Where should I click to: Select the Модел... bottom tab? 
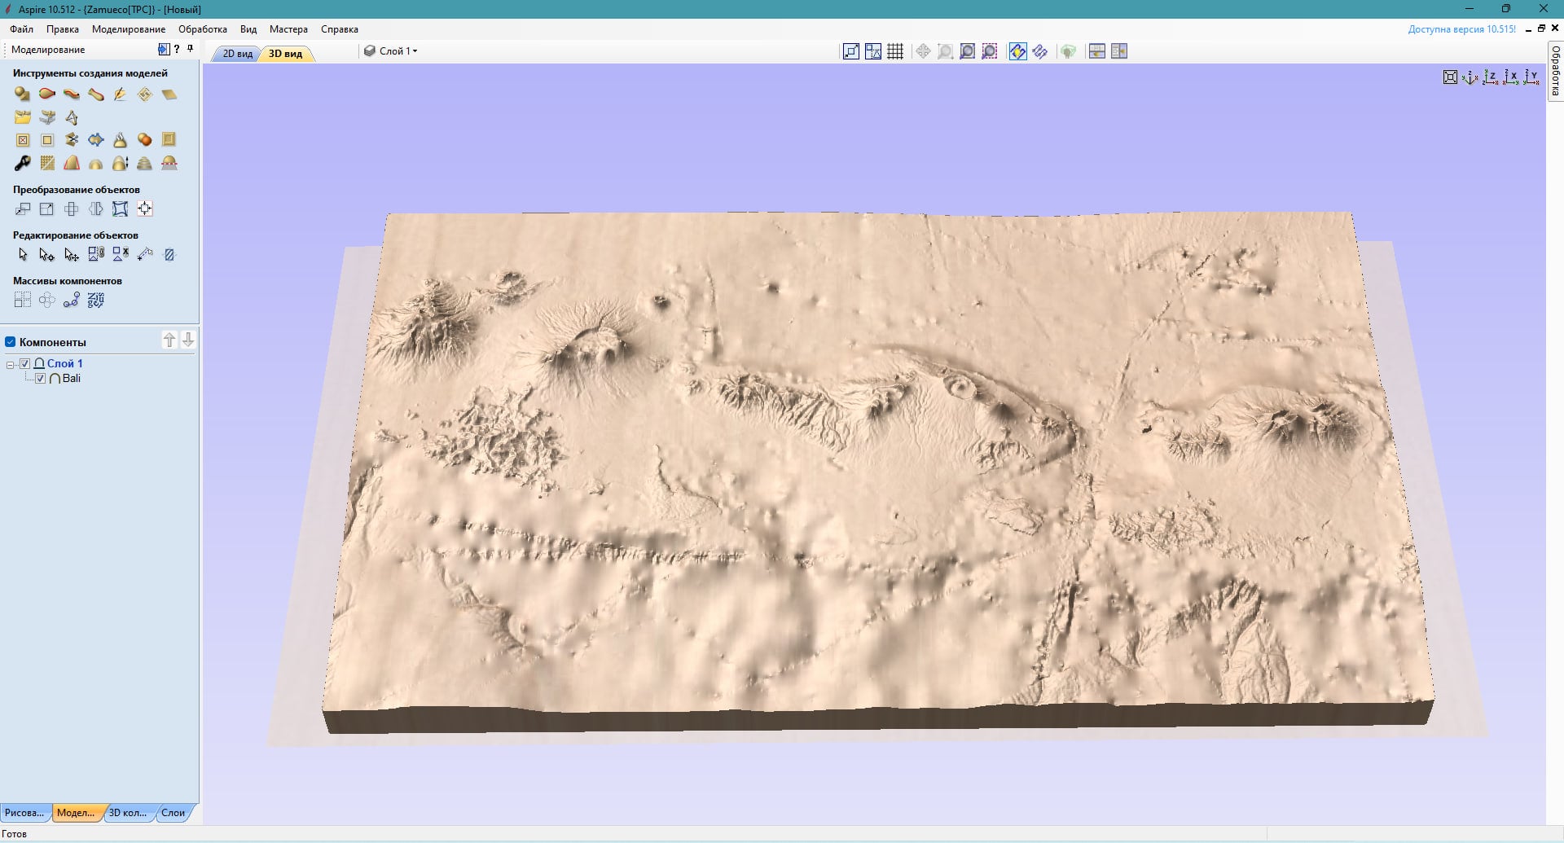click(x=76, y=813)
